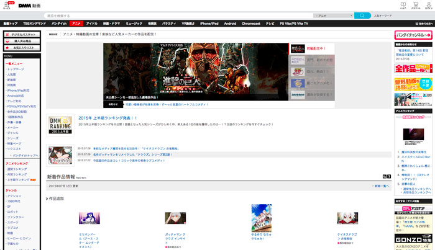Open the anime news thumbnail image

tap(60, 155)
